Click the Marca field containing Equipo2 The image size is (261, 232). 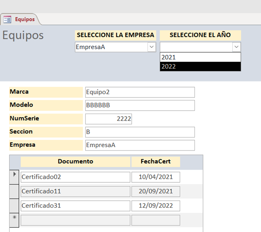coord(140,92)
